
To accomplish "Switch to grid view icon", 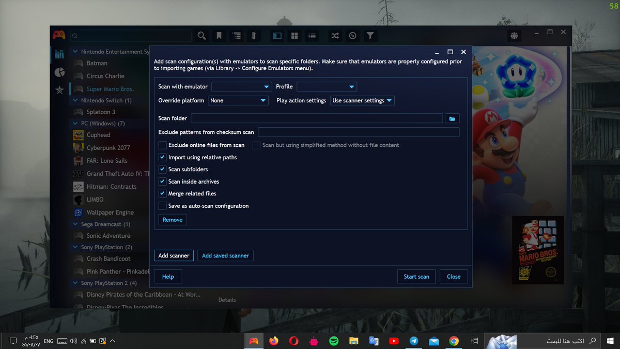I will tap(295, 36).
